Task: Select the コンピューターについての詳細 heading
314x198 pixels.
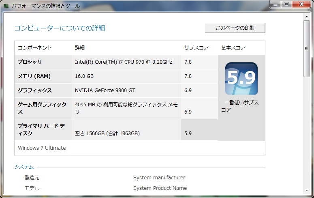Action: (60, 28)
